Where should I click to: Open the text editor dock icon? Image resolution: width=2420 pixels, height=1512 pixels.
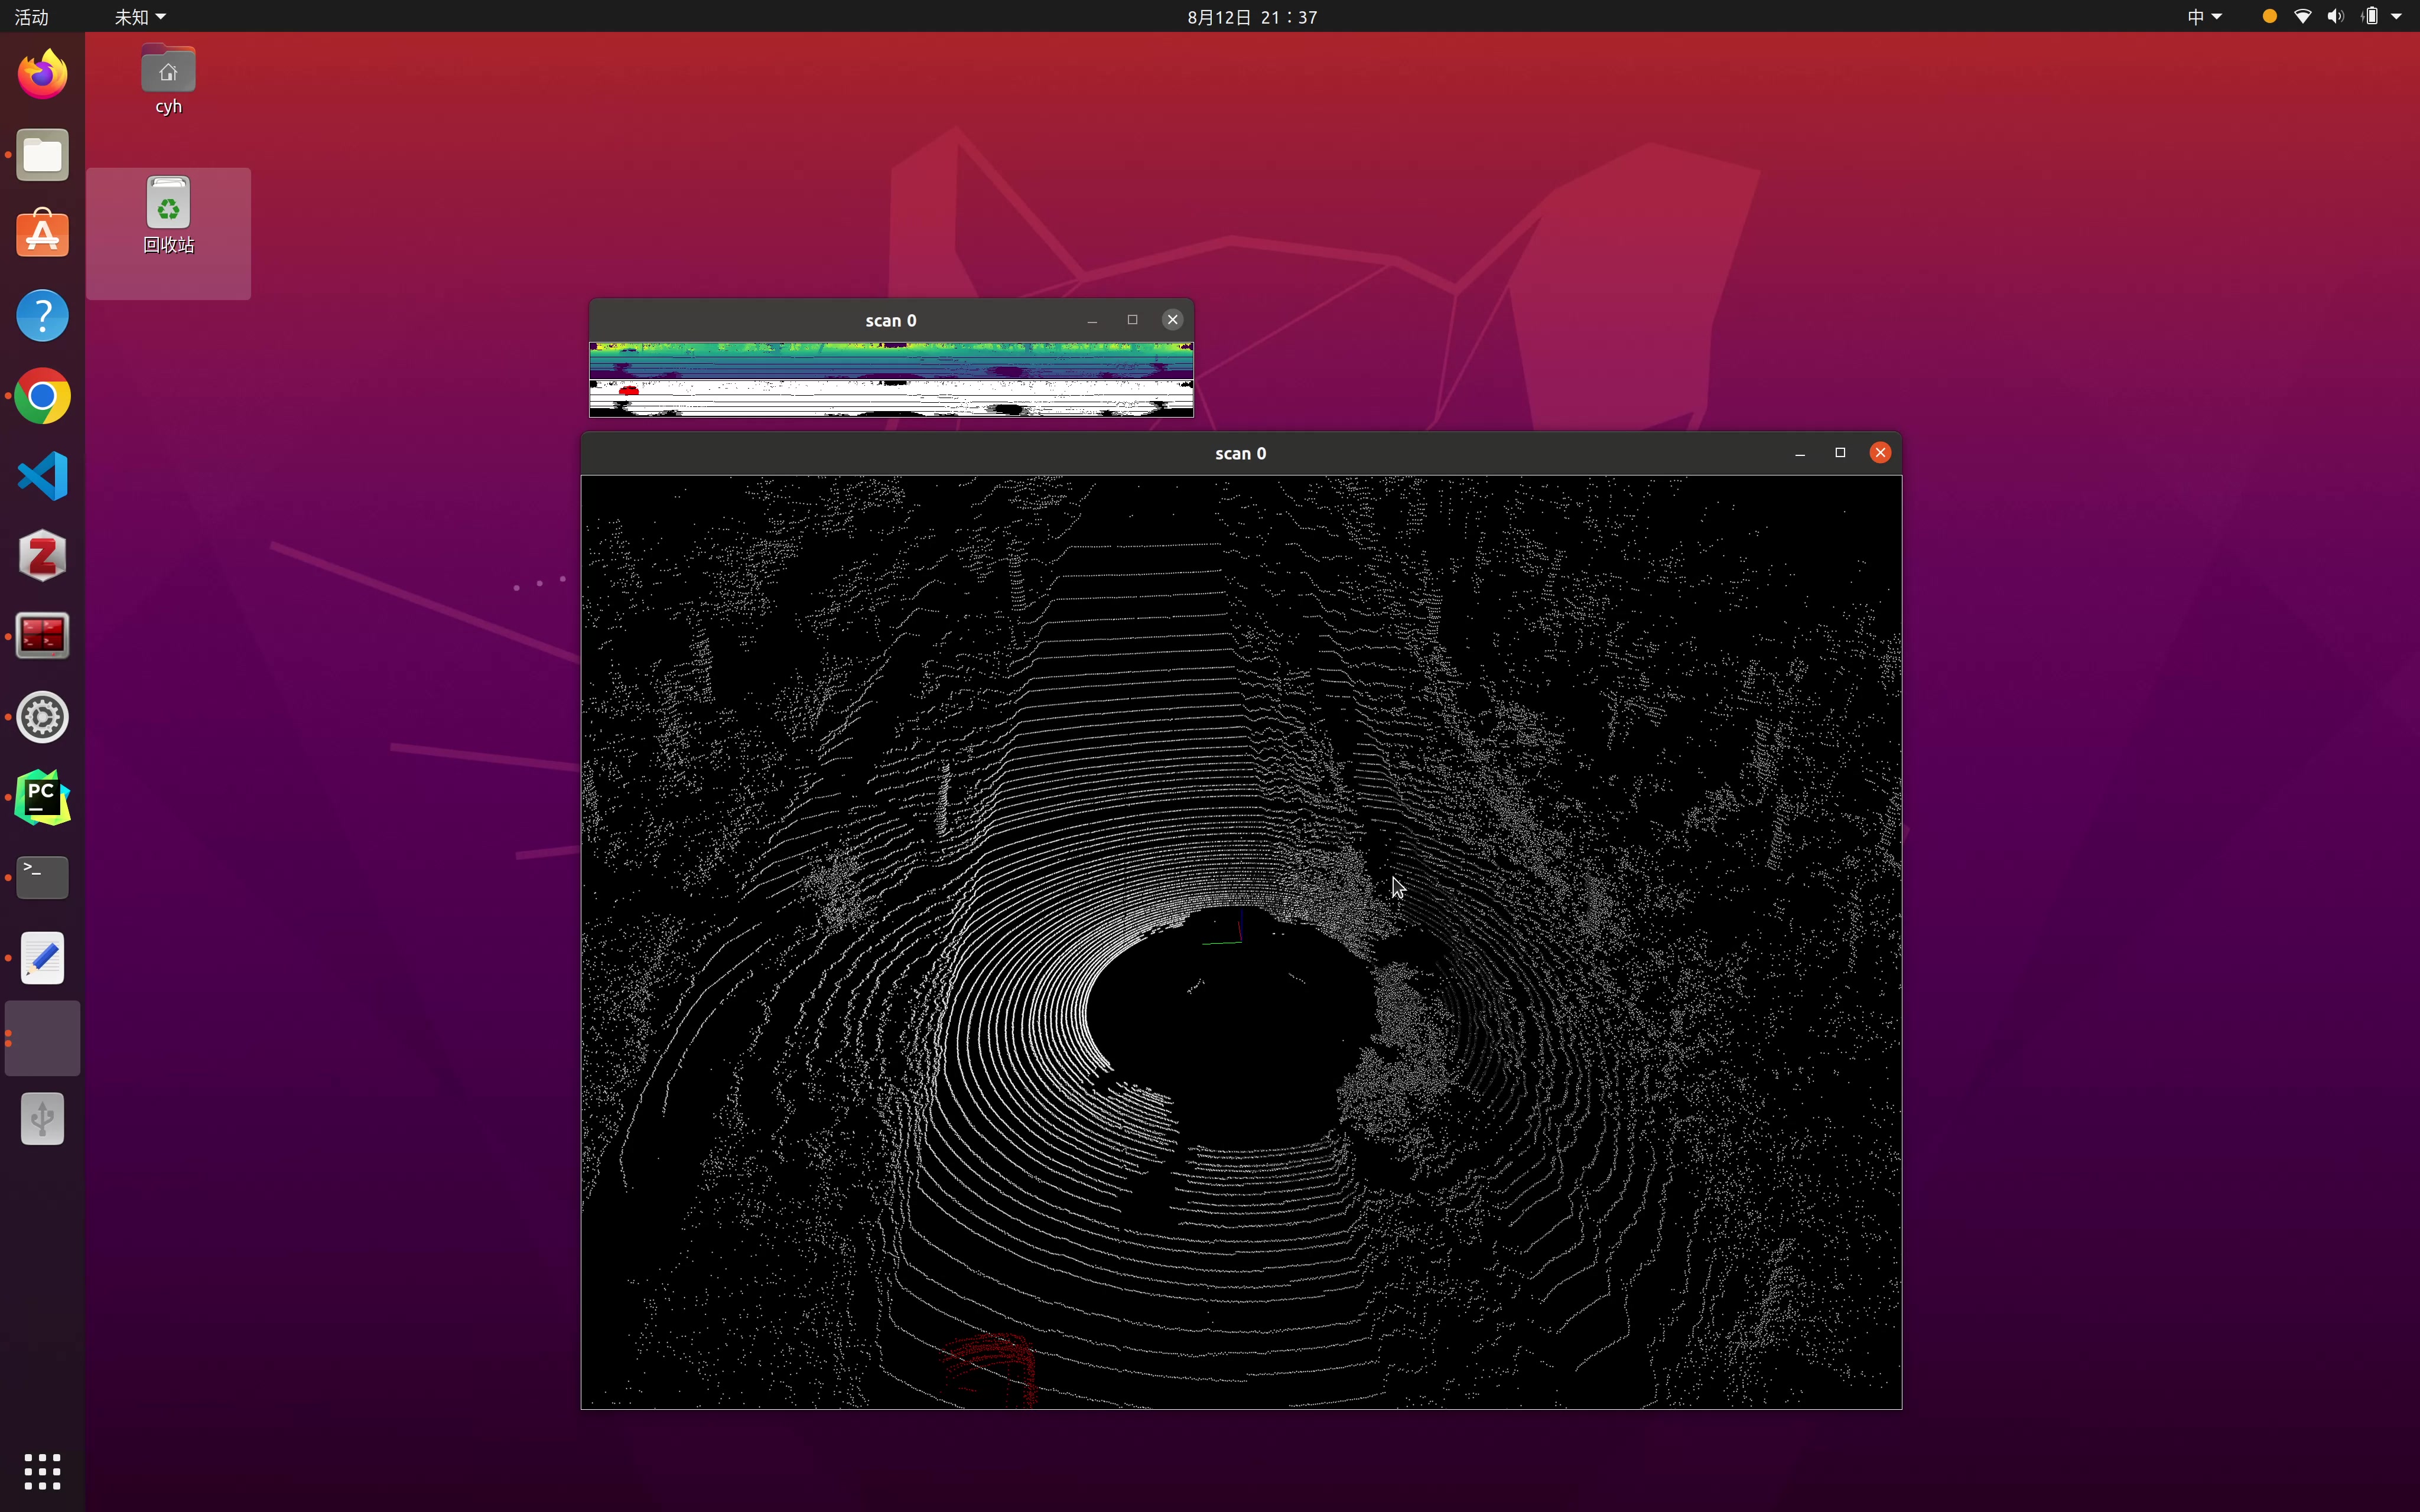pyautogui.click(x=42, y=958)
